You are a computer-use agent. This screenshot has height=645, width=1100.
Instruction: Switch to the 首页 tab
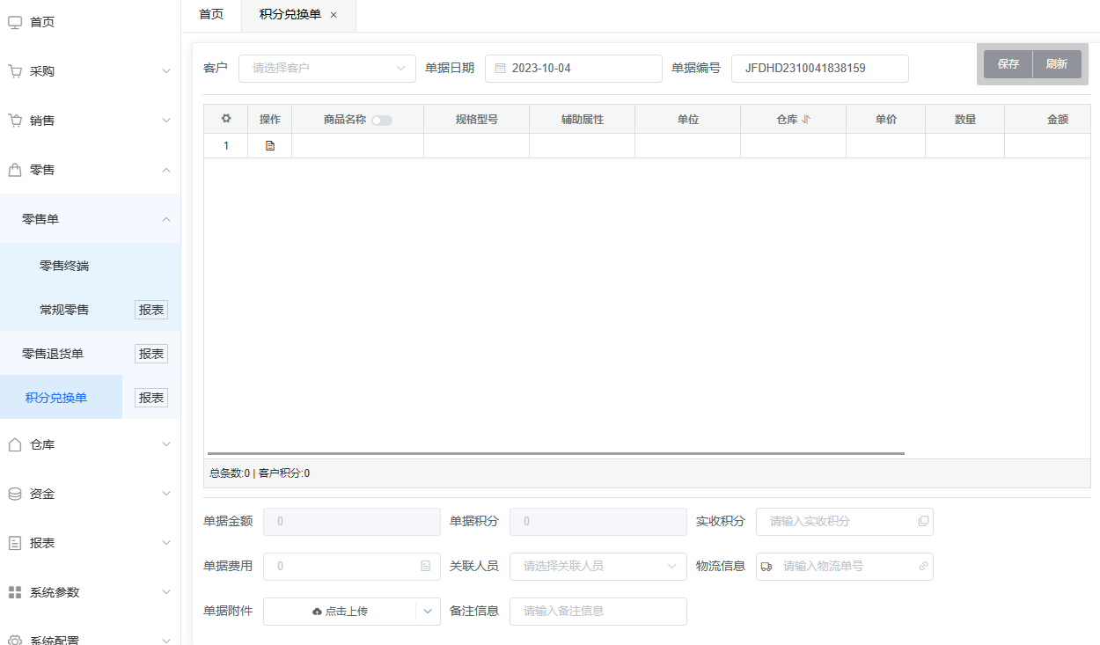pyautogui.click(x=211, y=15)
